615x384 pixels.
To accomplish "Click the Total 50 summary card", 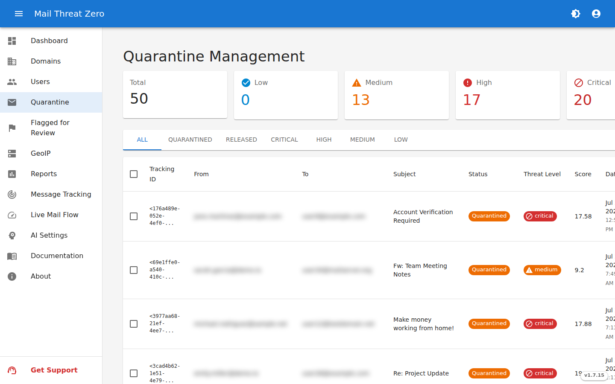I will point(175,95).
